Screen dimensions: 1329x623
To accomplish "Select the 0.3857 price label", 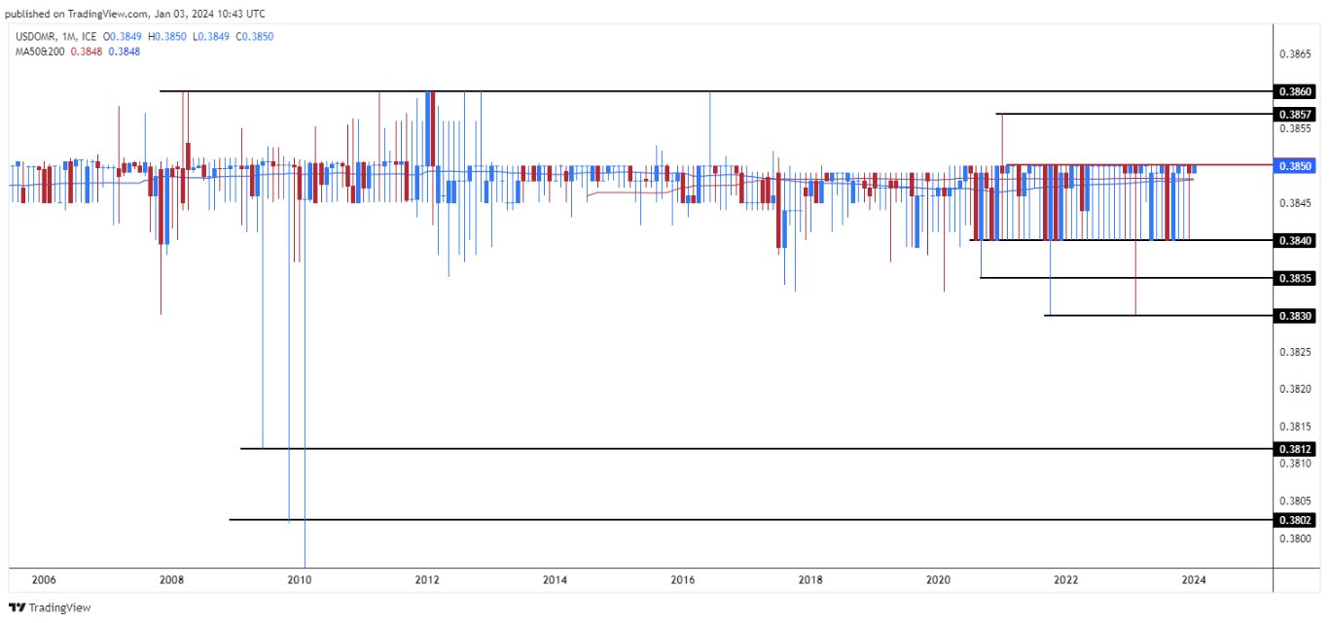I will 1297,114.
